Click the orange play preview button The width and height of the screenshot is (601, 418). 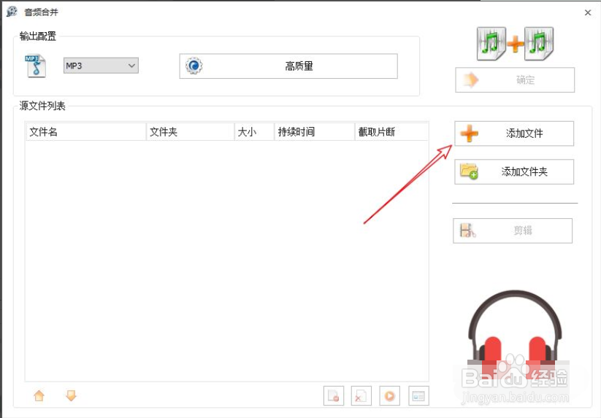(390, 396)
